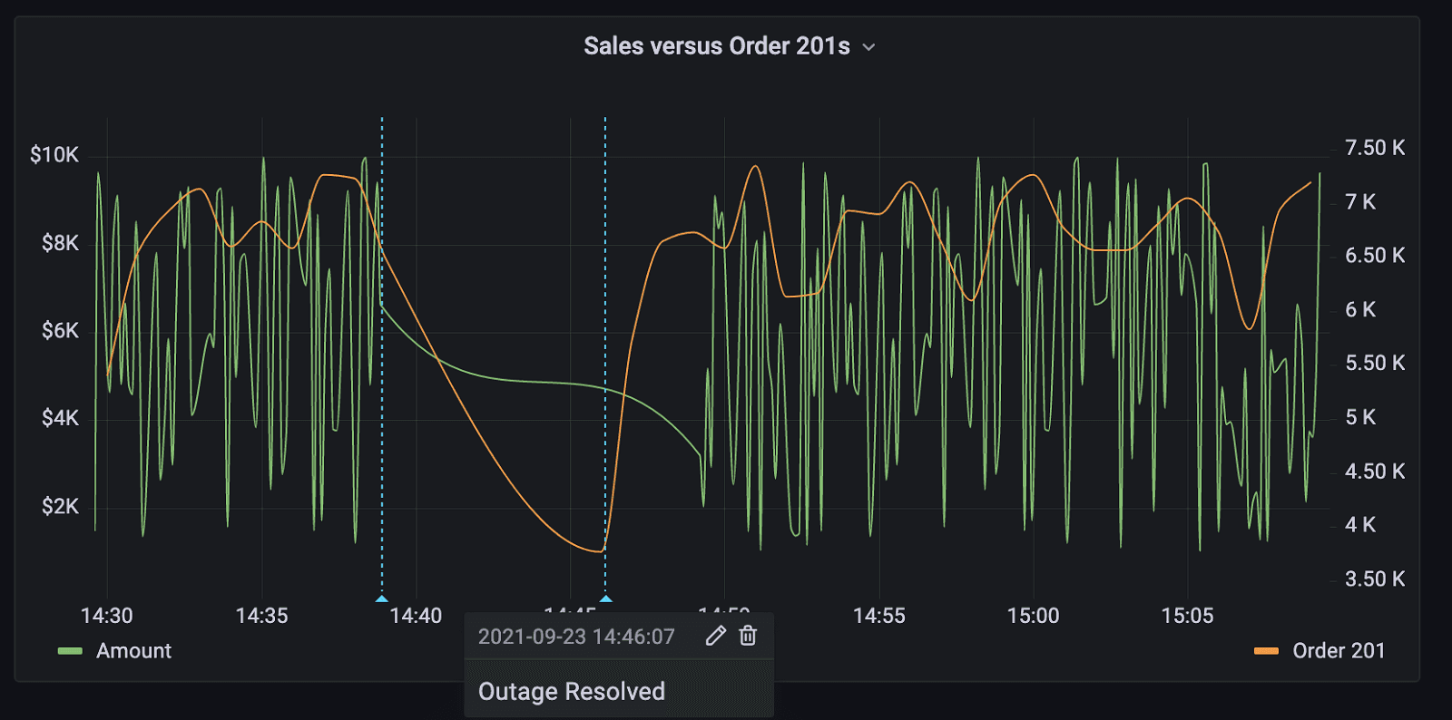Select the annotation marker triangle before 14:40

382,598
